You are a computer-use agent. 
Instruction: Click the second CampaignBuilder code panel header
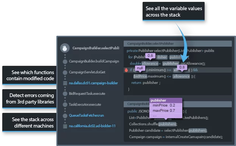[178, 104]
